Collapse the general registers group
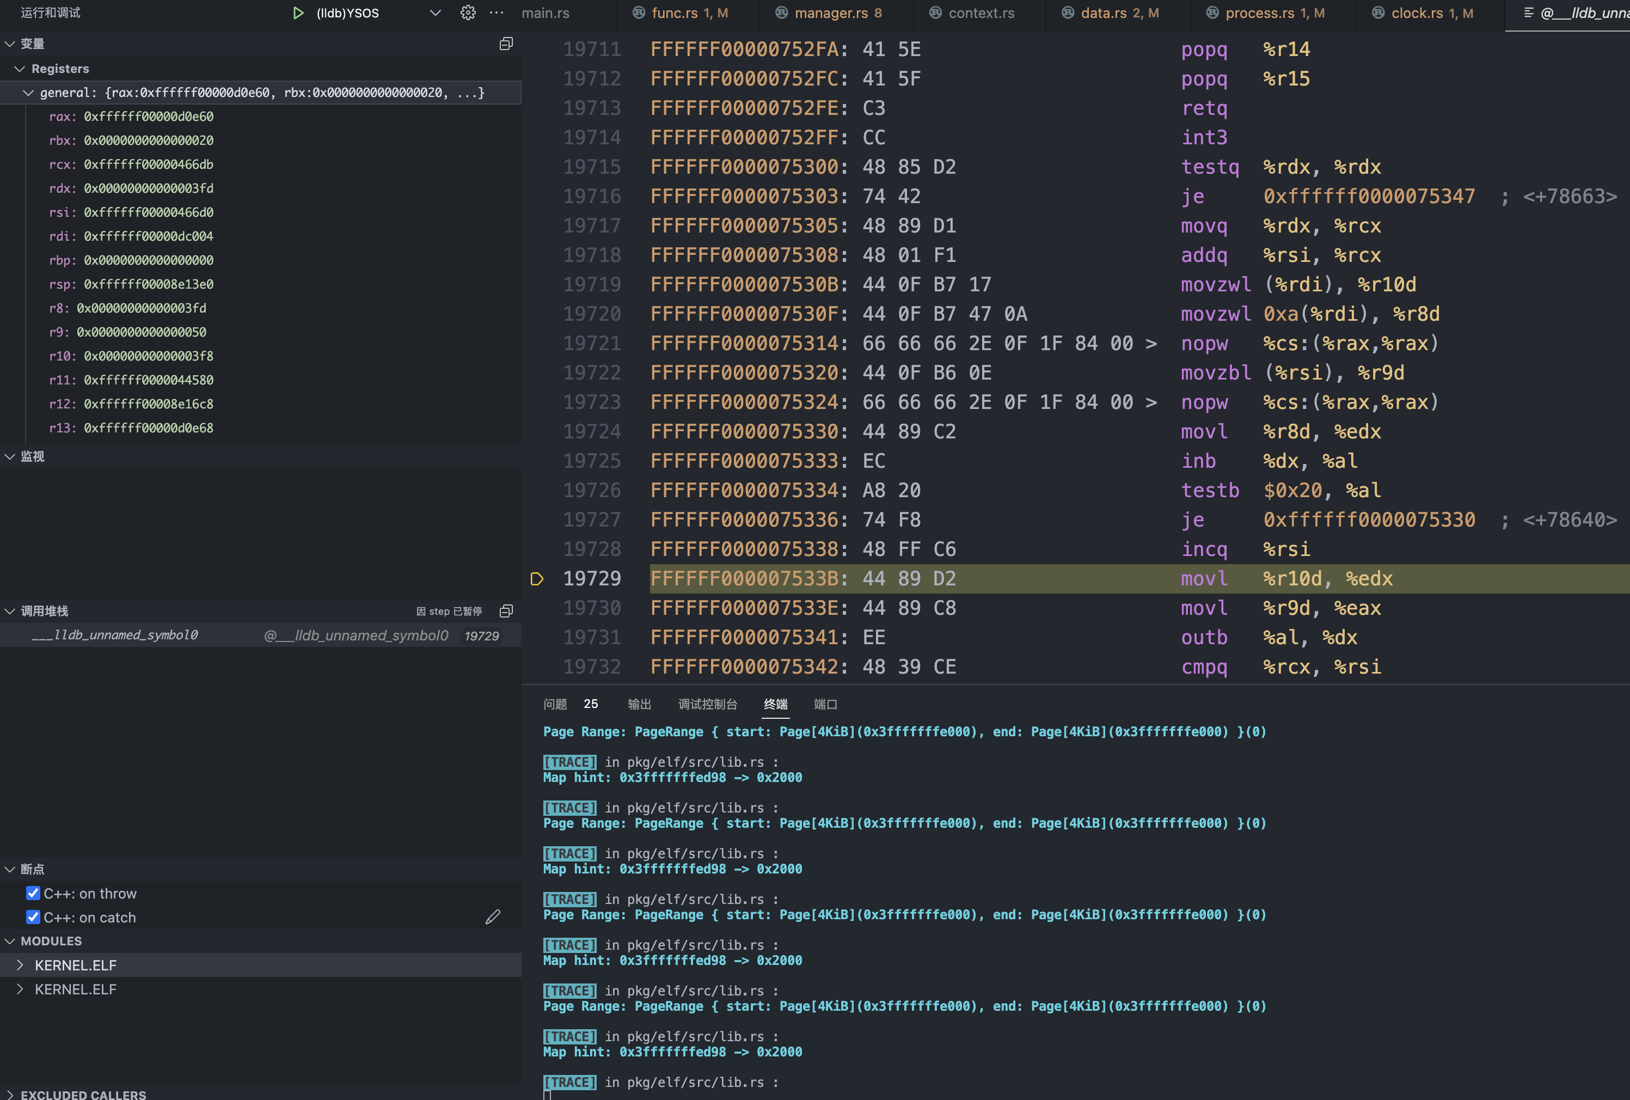Image resolution: width=1630 pixels, height=1100 pixels. click(x=28, y=93)
